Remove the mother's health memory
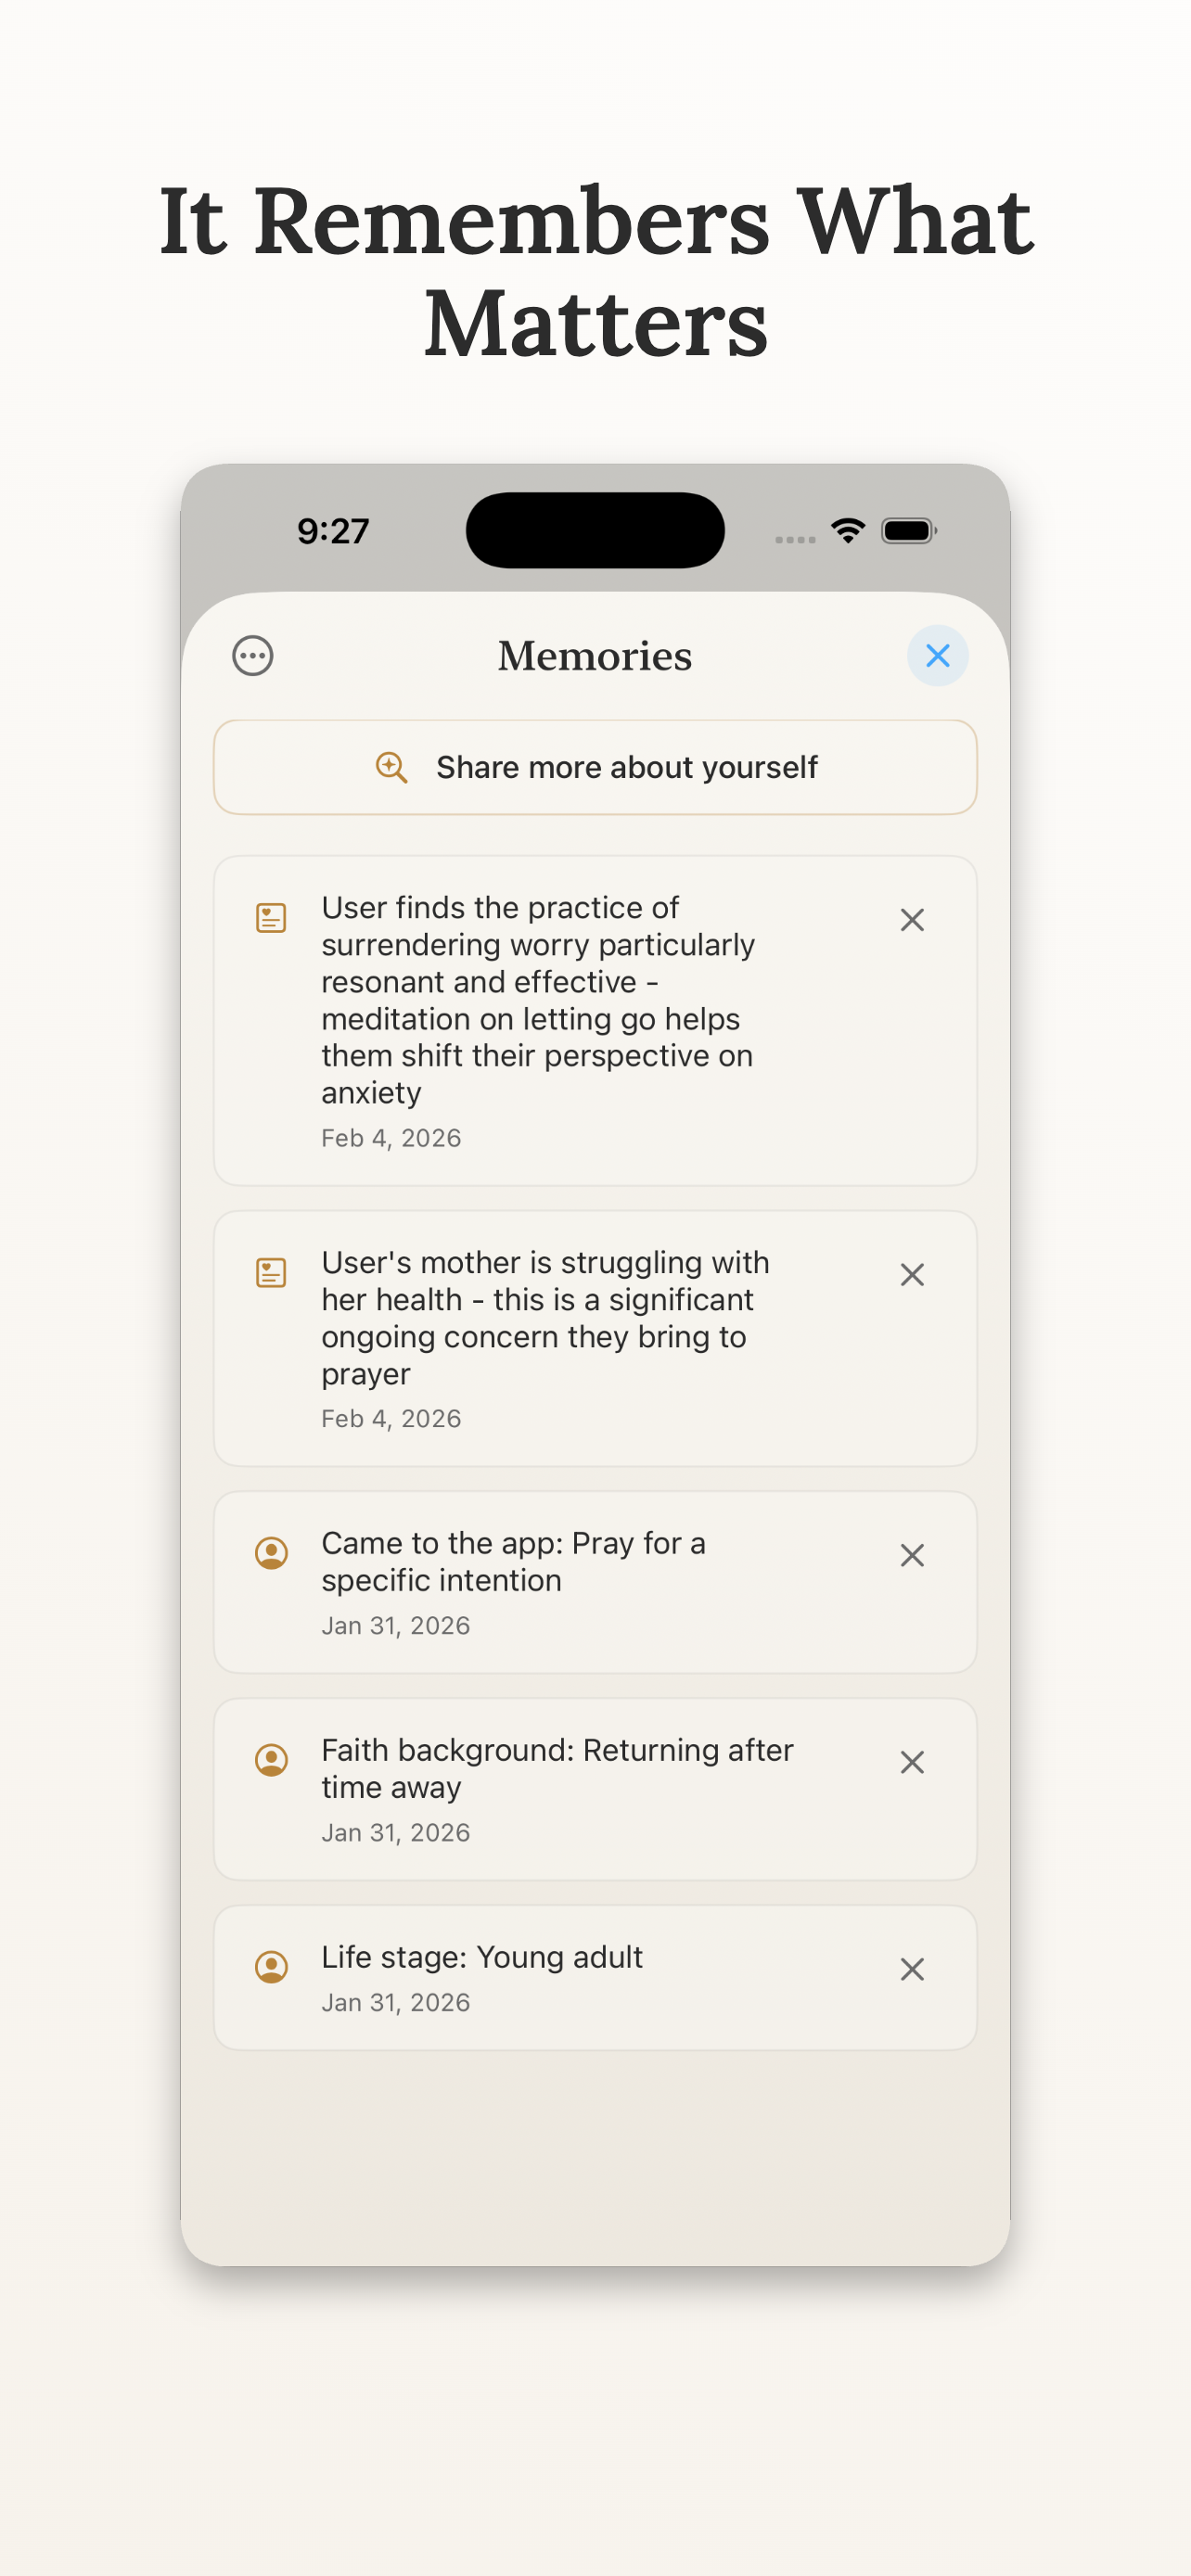The width and height of the screenshot is (1191, 2576). click(x=911, y=1275)
